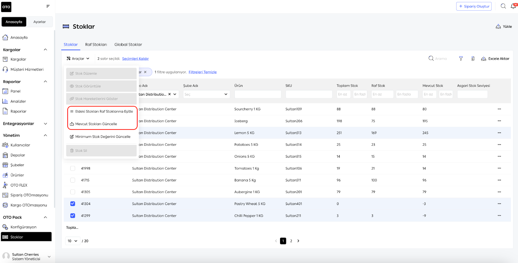Open notifications bell icon
518x263 pixels.
513,6
